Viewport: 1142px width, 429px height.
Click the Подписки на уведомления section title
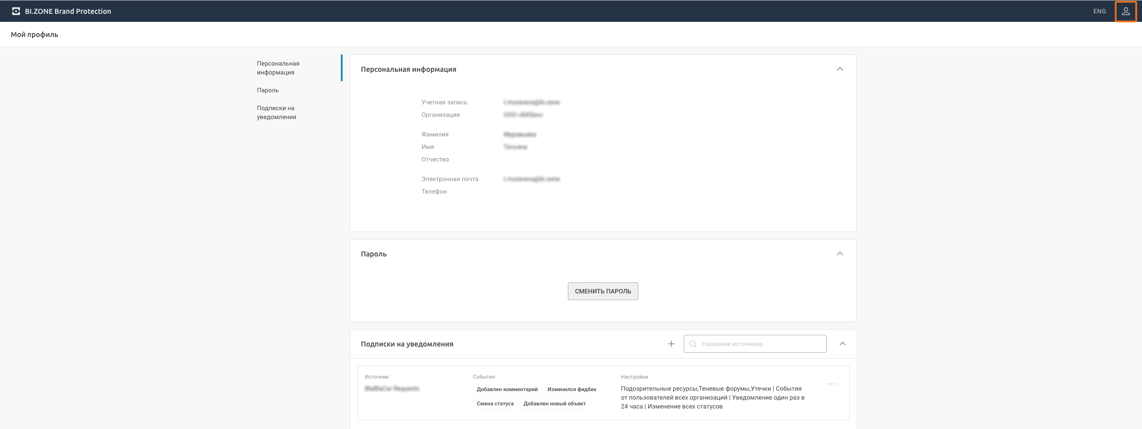point(407,344)
